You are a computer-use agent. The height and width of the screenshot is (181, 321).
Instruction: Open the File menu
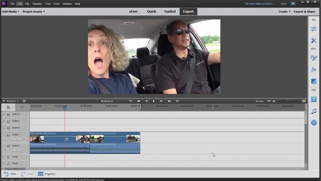tap(12, 4)
